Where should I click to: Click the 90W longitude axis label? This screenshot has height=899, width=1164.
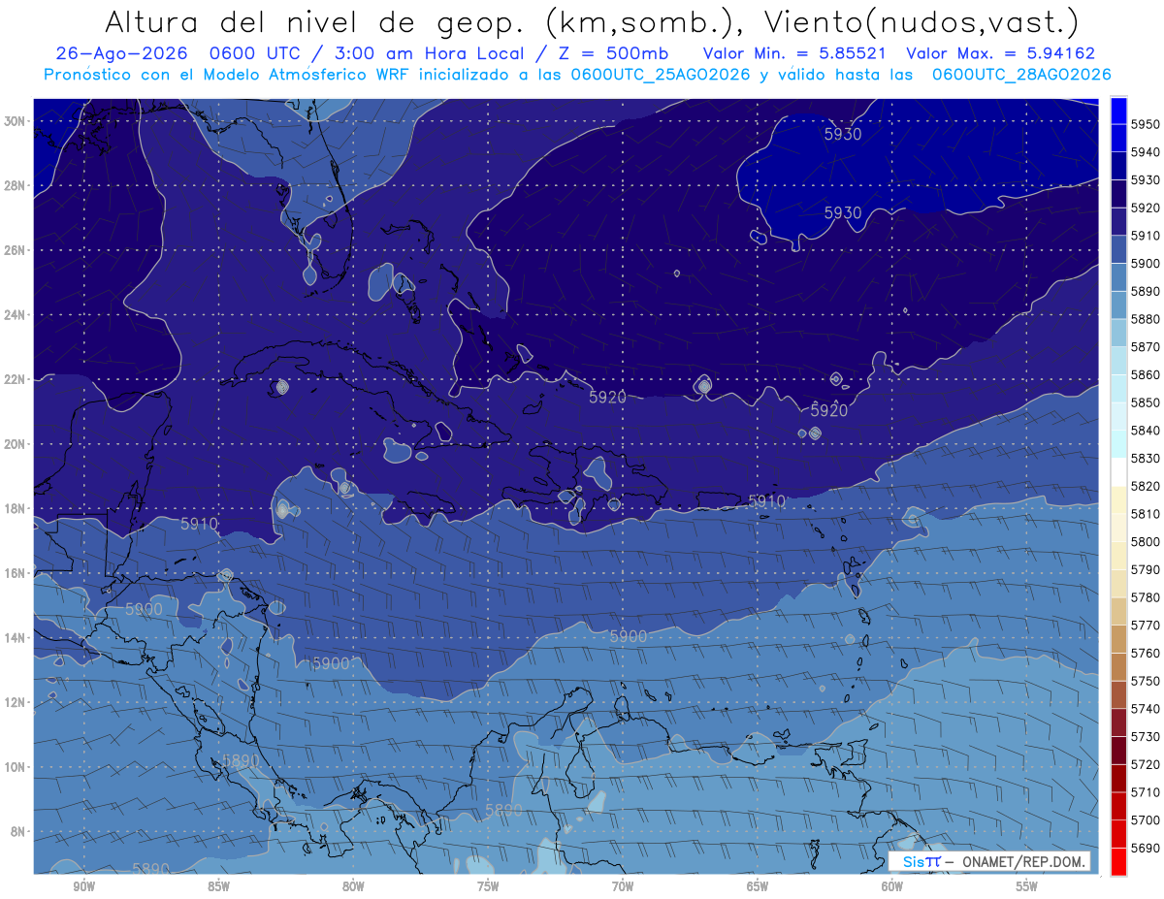(83, 887)
